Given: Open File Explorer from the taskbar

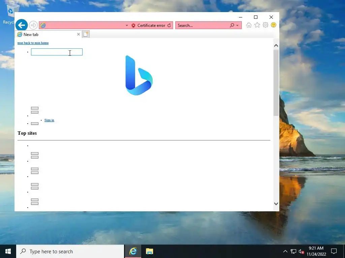Looking at the screenshot, I should [149, 251].
